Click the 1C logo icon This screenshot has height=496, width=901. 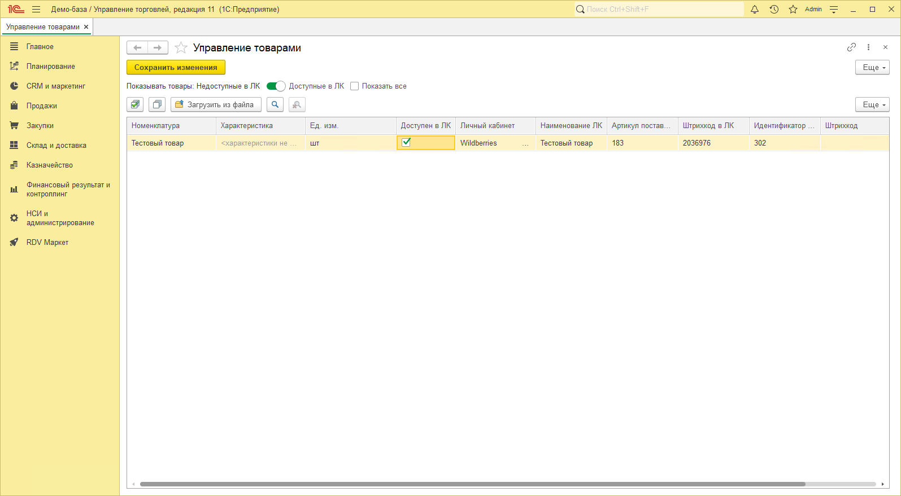pos(16,9)
